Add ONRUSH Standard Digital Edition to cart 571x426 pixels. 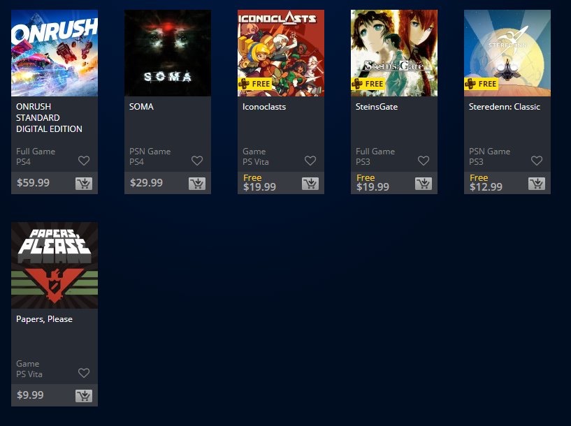pos(84,184)
